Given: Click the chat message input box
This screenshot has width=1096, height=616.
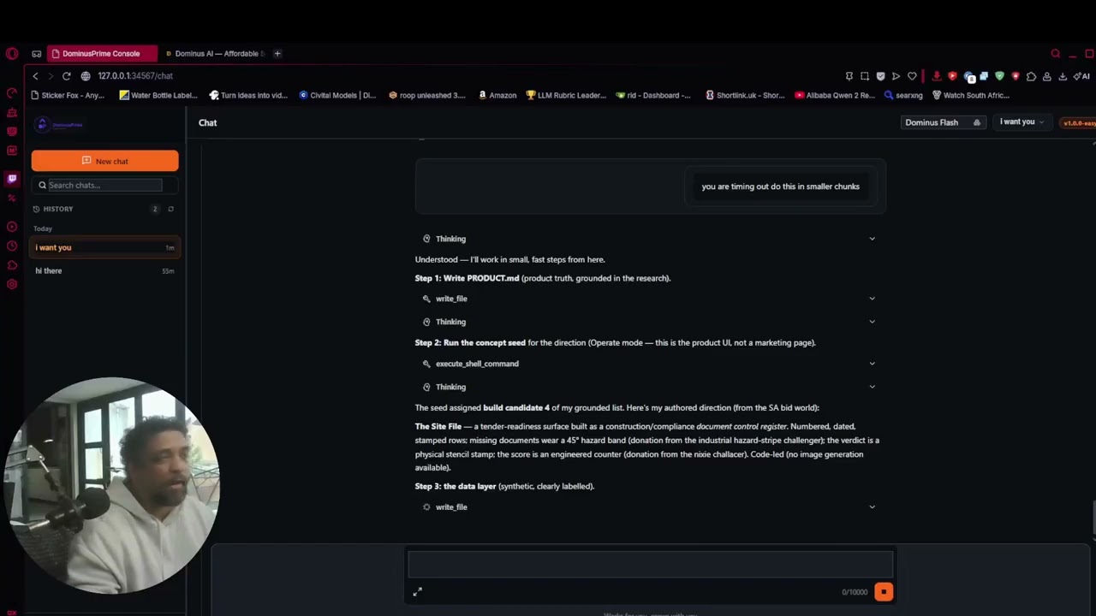Looking at the screenshot, I should point(650,565).
